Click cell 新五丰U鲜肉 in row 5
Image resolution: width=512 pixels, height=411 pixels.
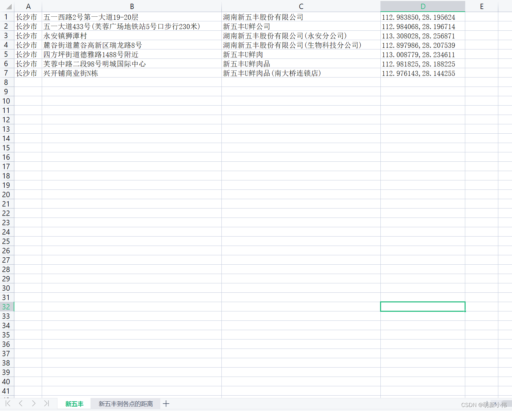[301, 54]
